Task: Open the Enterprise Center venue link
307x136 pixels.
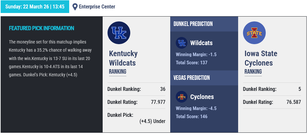Action: click(97, 6)
